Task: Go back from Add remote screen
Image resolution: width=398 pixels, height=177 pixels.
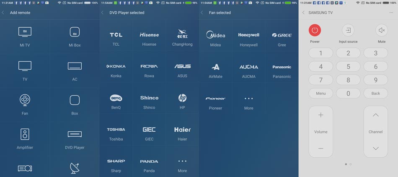Action: pos(3,13)
